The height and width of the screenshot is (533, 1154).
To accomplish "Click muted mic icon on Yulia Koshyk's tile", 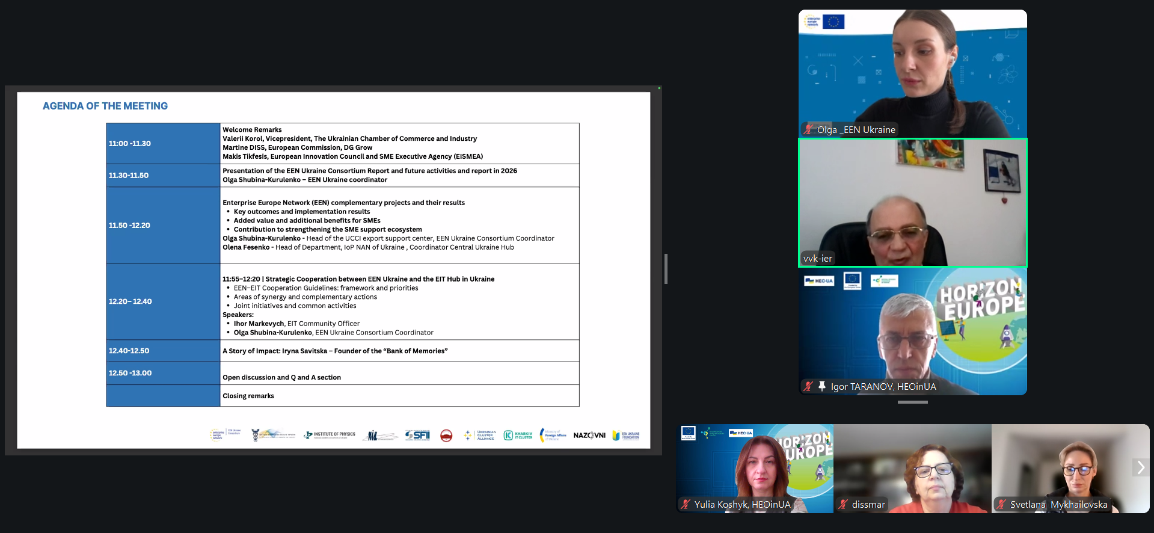I will [685, 504].
